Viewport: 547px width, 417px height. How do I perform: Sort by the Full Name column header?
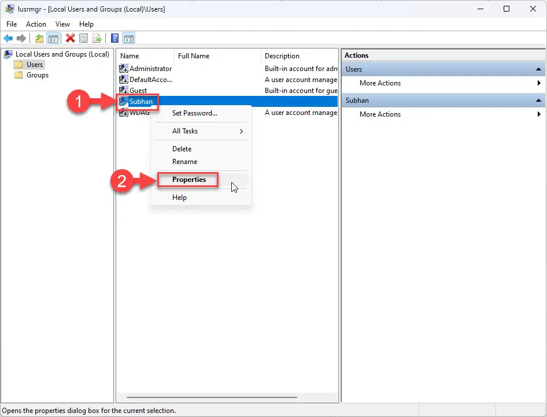(217, 56)
